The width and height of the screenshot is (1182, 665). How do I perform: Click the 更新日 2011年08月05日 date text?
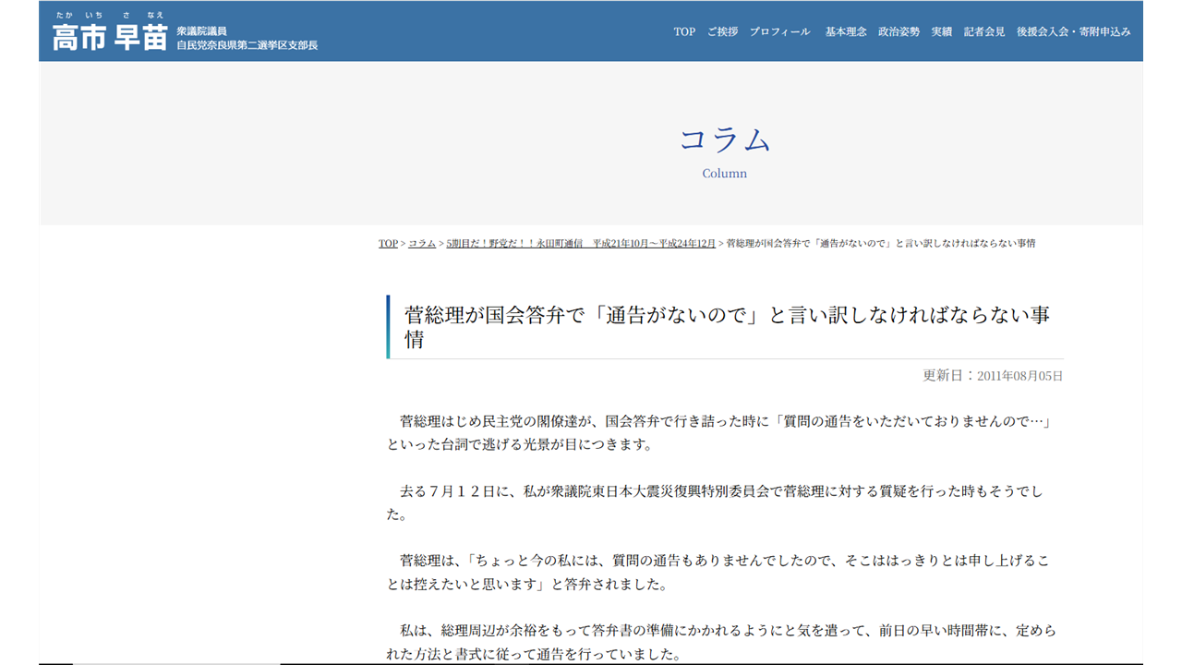(x=993, y=376)
